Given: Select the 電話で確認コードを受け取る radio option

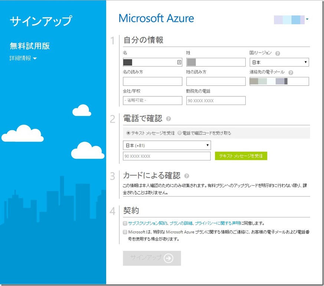Looking at the screenshot, I should 180,133.
